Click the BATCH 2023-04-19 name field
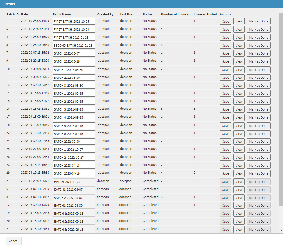The height and width of the screenshot is (248, 283). [x=74, y=173]
